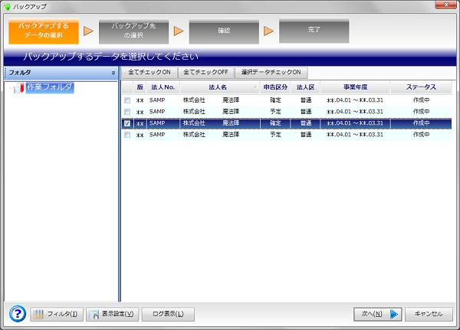Select the 作業フォルダ tree item

click(49, 88)
